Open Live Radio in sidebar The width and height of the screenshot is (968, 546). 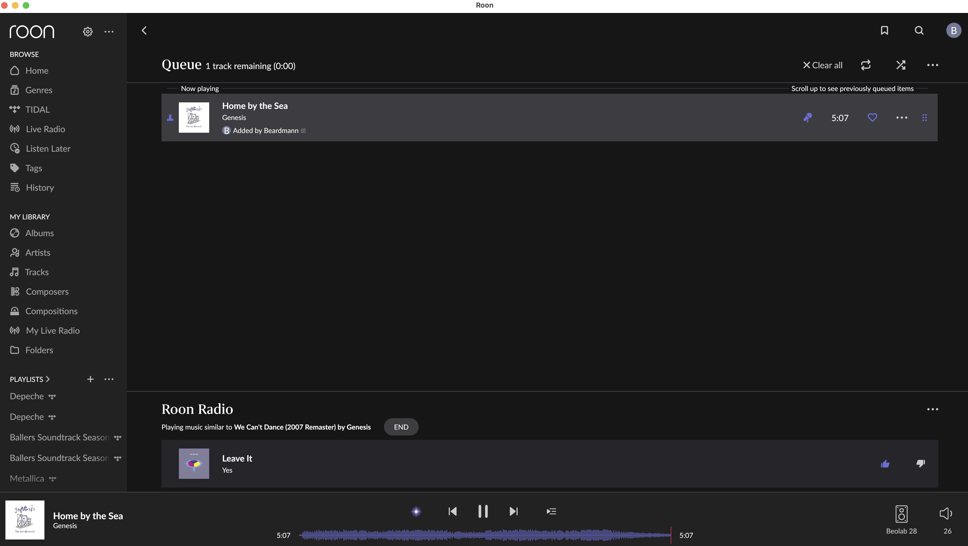(45, 129)
